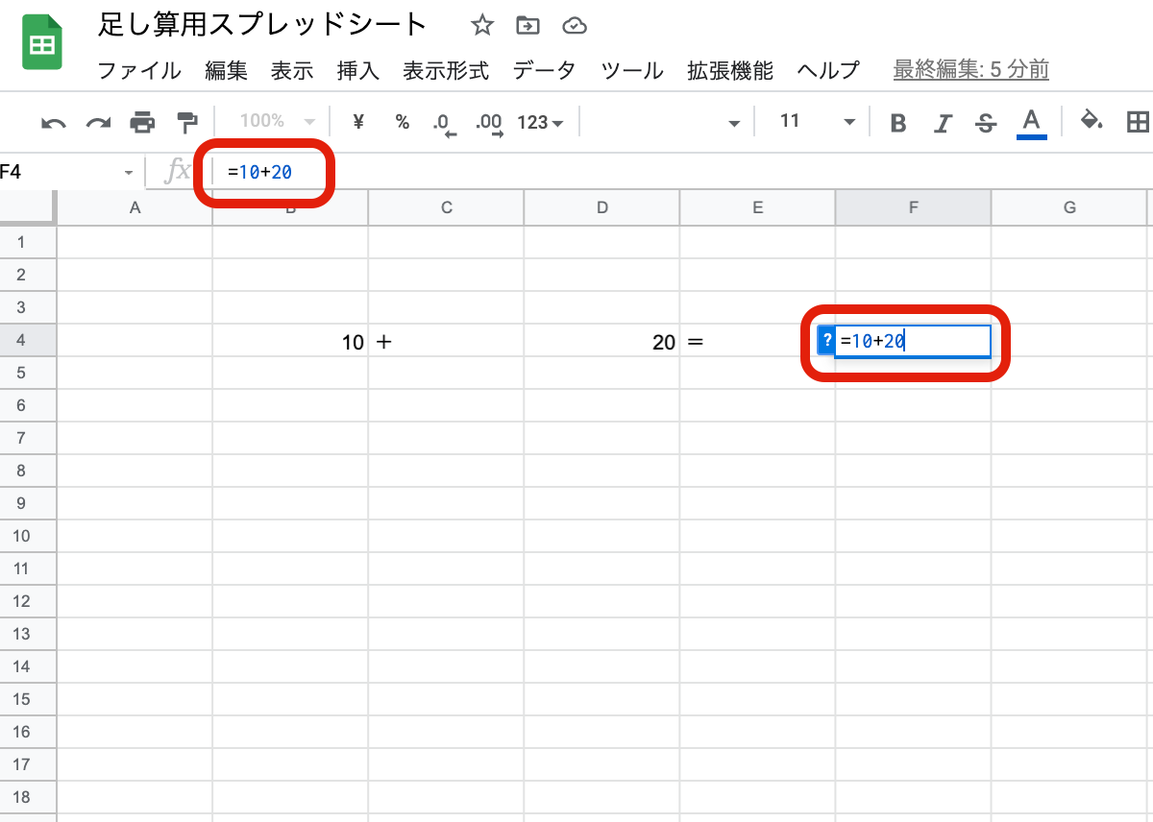Open the ヘルプ menu
1153x822 pixels.
click(828, 70)
